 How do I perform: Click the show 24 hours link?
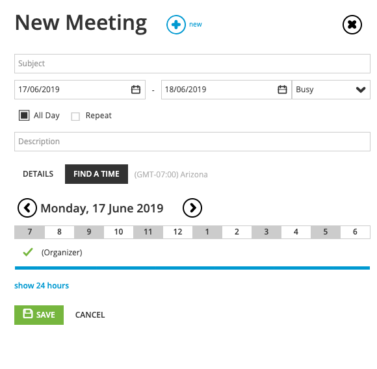pos(42,286)
